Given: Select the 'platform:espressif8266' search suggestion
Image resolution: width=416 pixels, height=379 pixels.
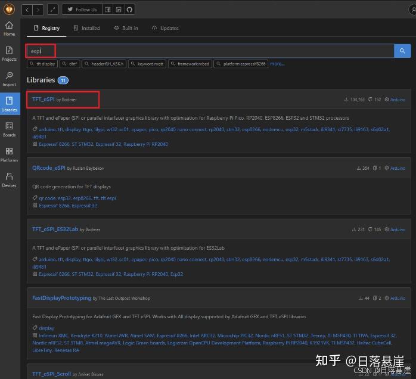Looking at the screenshot, I should coord(241,64).
